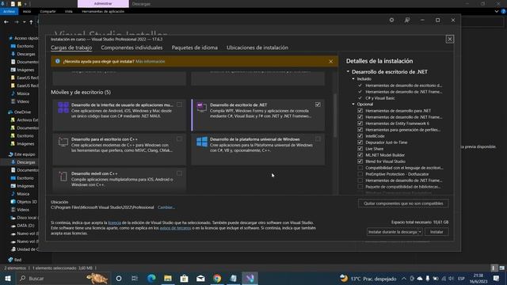Click the .NET desktop development workload icon
507x285 pixels.
tap(202, 108)
